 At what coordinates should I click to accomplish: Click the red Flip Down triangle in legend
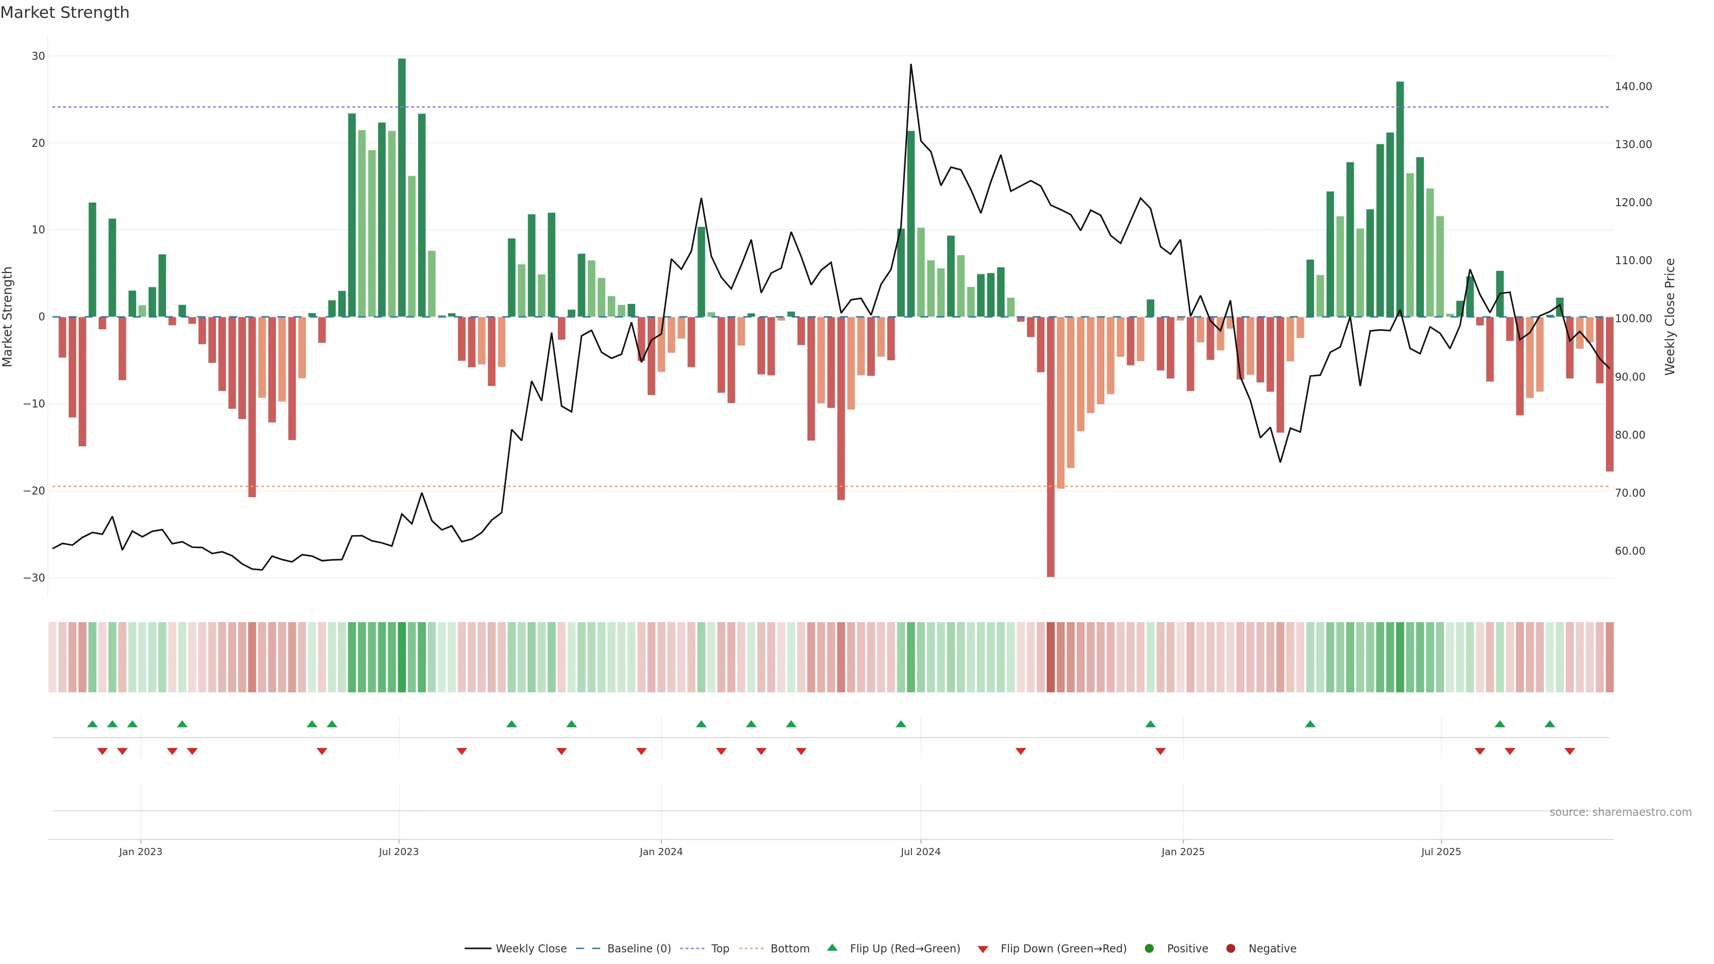pyautogui.click(x=983, y=949)
